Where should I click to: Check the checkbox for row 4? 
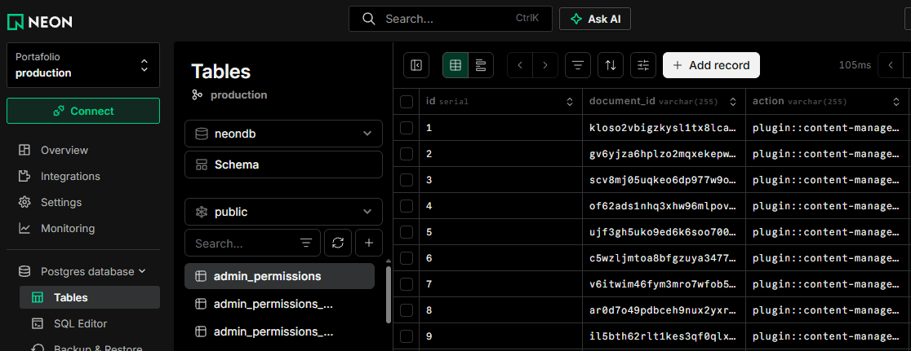(407, 205)
